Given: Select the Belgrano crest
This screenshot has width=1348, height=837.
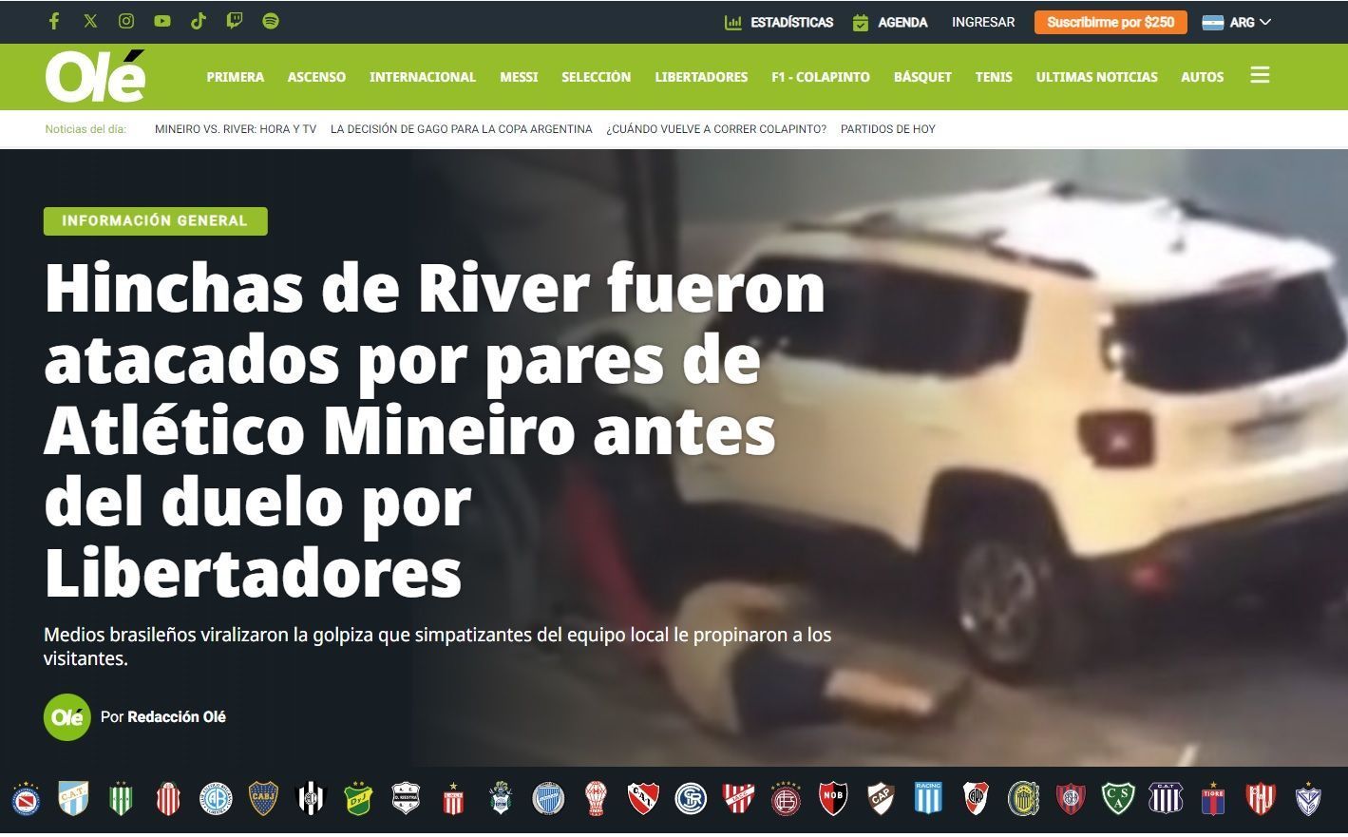Looking at the screenshot, I should tap(216, 799).
